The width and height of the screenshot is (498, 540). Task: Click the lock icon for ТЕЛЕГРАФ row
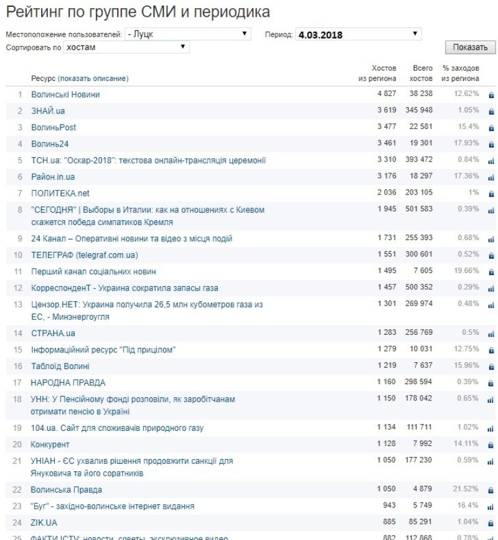(x=491, y=256)
